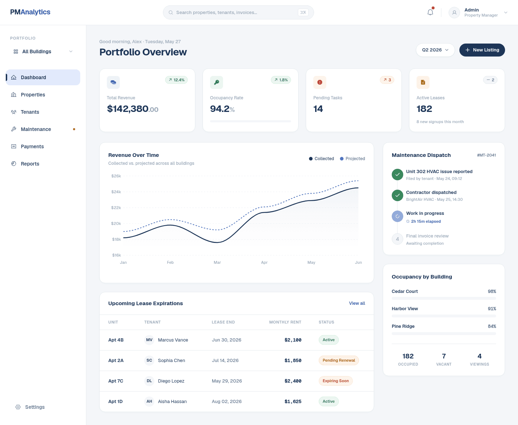The width and height of the screenshot is (518, 425).
Task: Click the HVAC issue reported checkmark
Action: click(x=397, y=175)
